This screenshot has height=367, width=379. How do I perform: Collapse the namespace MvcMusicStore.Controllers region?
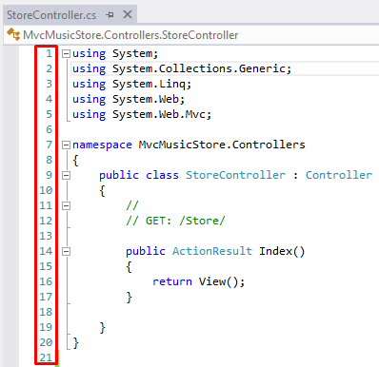pyautogui.click(x=66, y=145)
